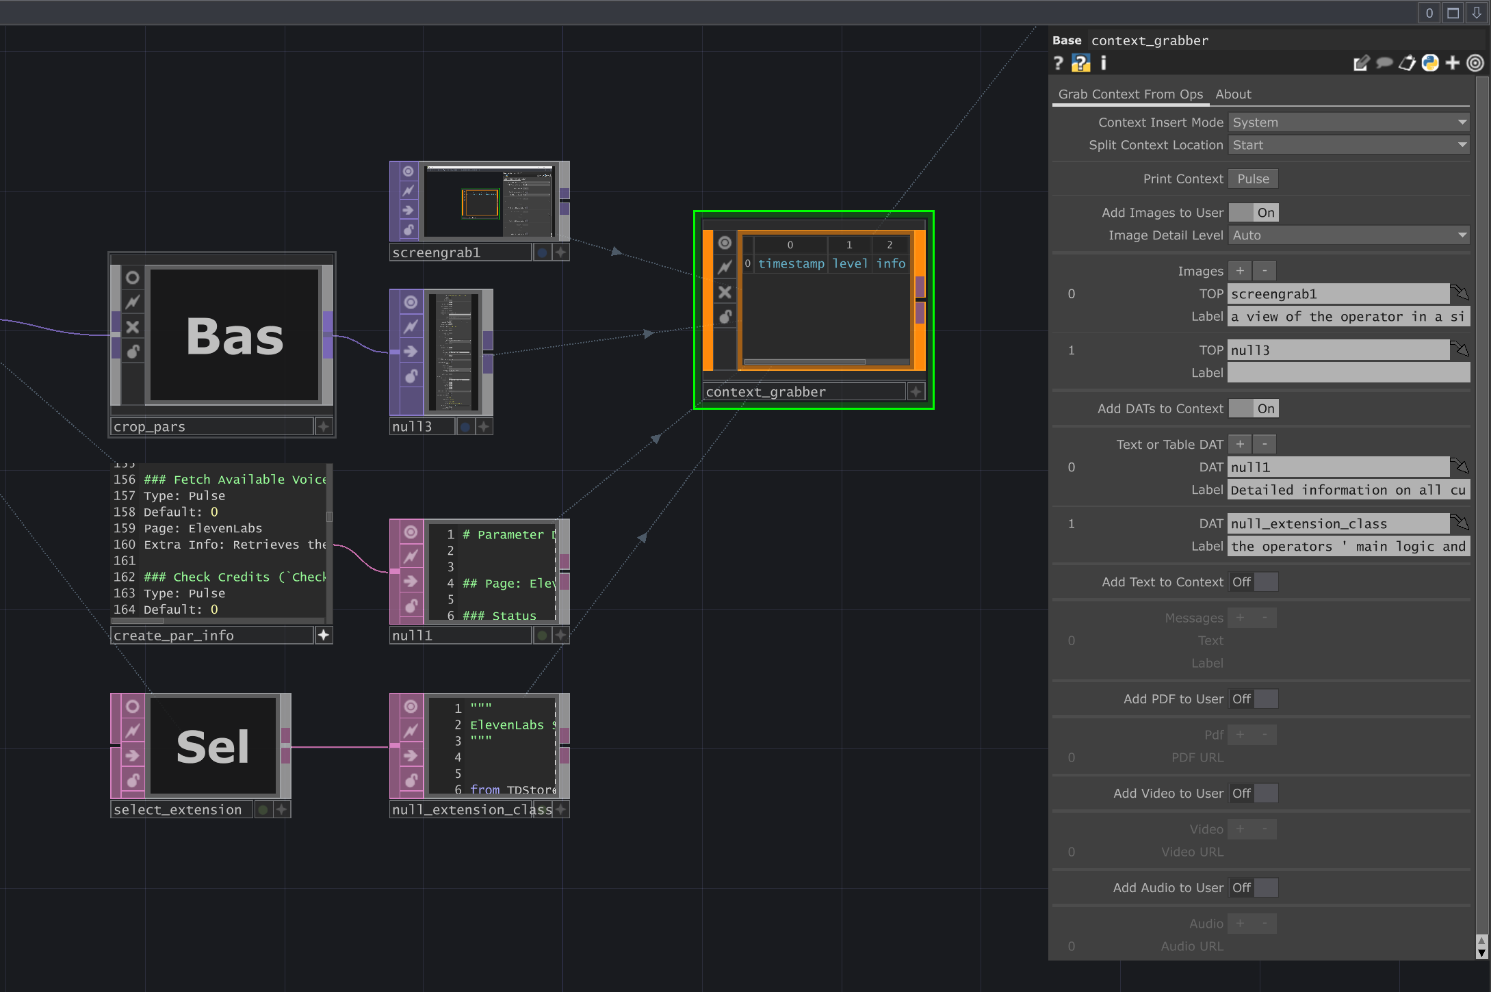Open node help with the question mark icon
The height and width of the screenshot is (992, 1491).
(1058, 63)
